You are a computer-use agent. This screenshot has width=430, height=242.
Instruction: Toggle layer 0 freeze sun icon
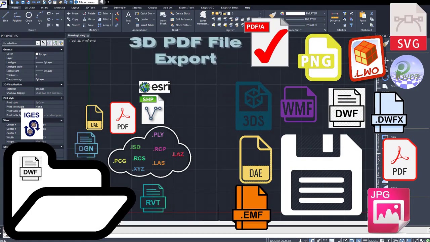click(x=218, y=13)
